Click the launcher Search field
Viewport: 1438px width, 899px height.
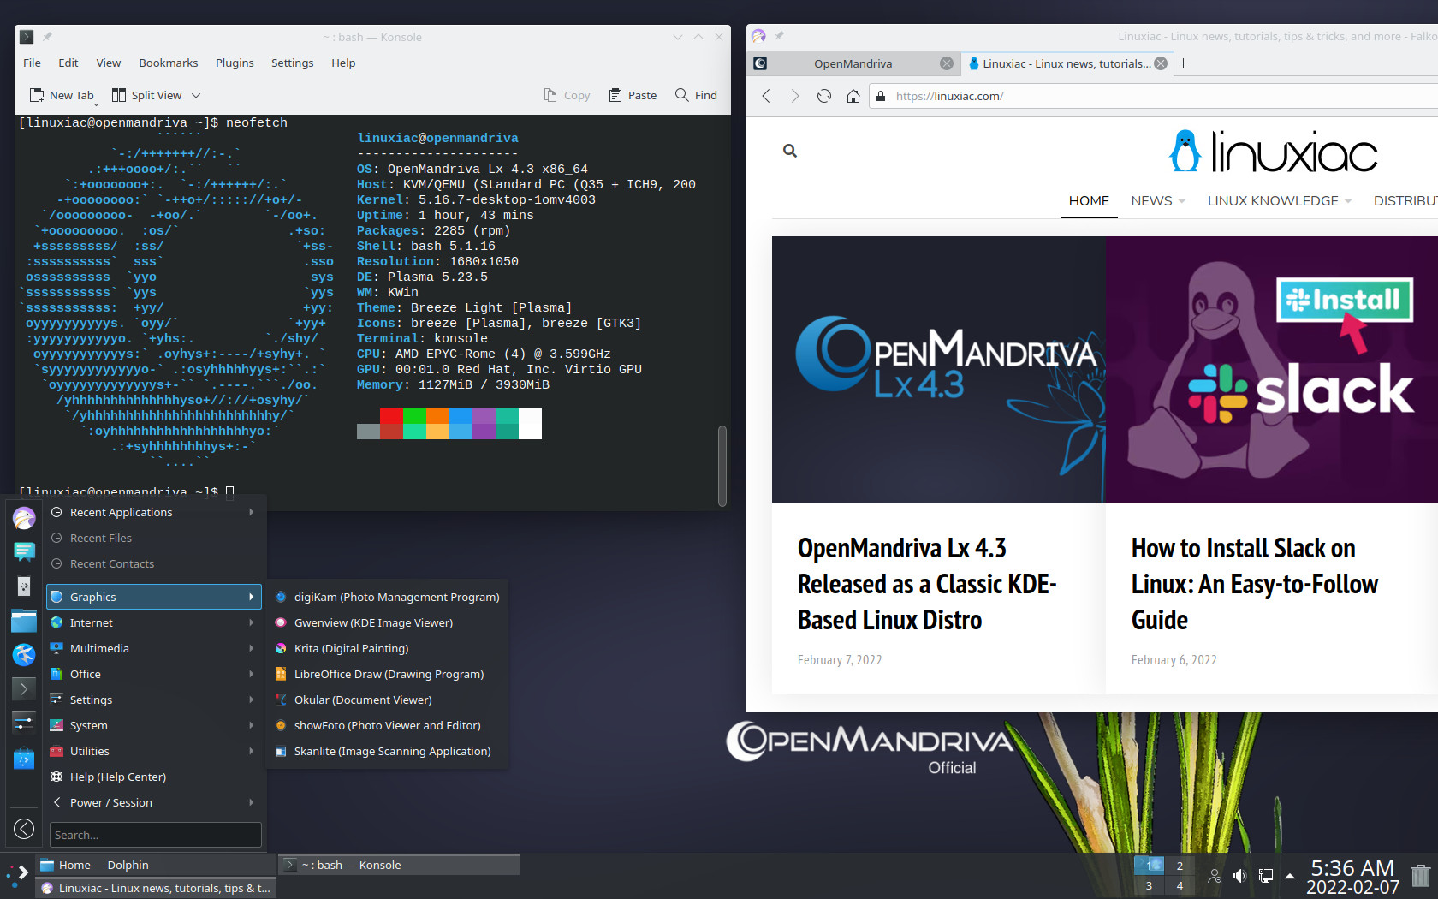pyautogui.click(x=155, y=835)
